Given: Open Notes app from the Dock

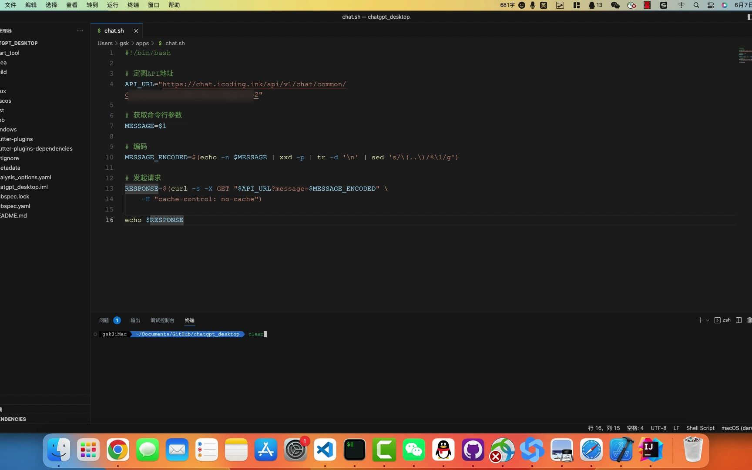Looking at the screenshot, I should 236,450.
